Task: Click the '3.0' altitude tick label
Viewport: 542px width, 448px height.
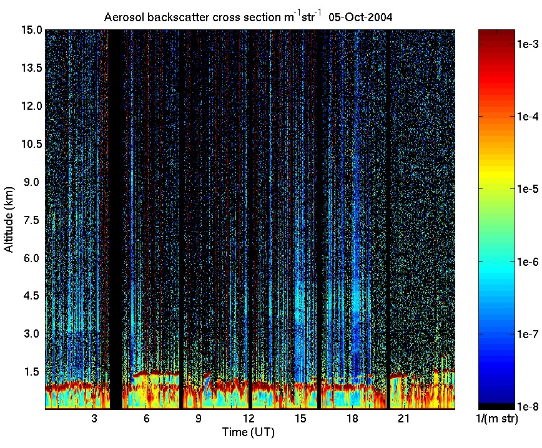Action: tap(32, 334)
